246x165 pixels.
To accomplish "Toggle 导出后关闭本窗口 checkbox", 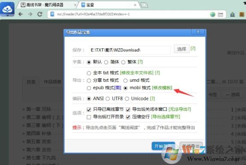I will click(128, 109).
